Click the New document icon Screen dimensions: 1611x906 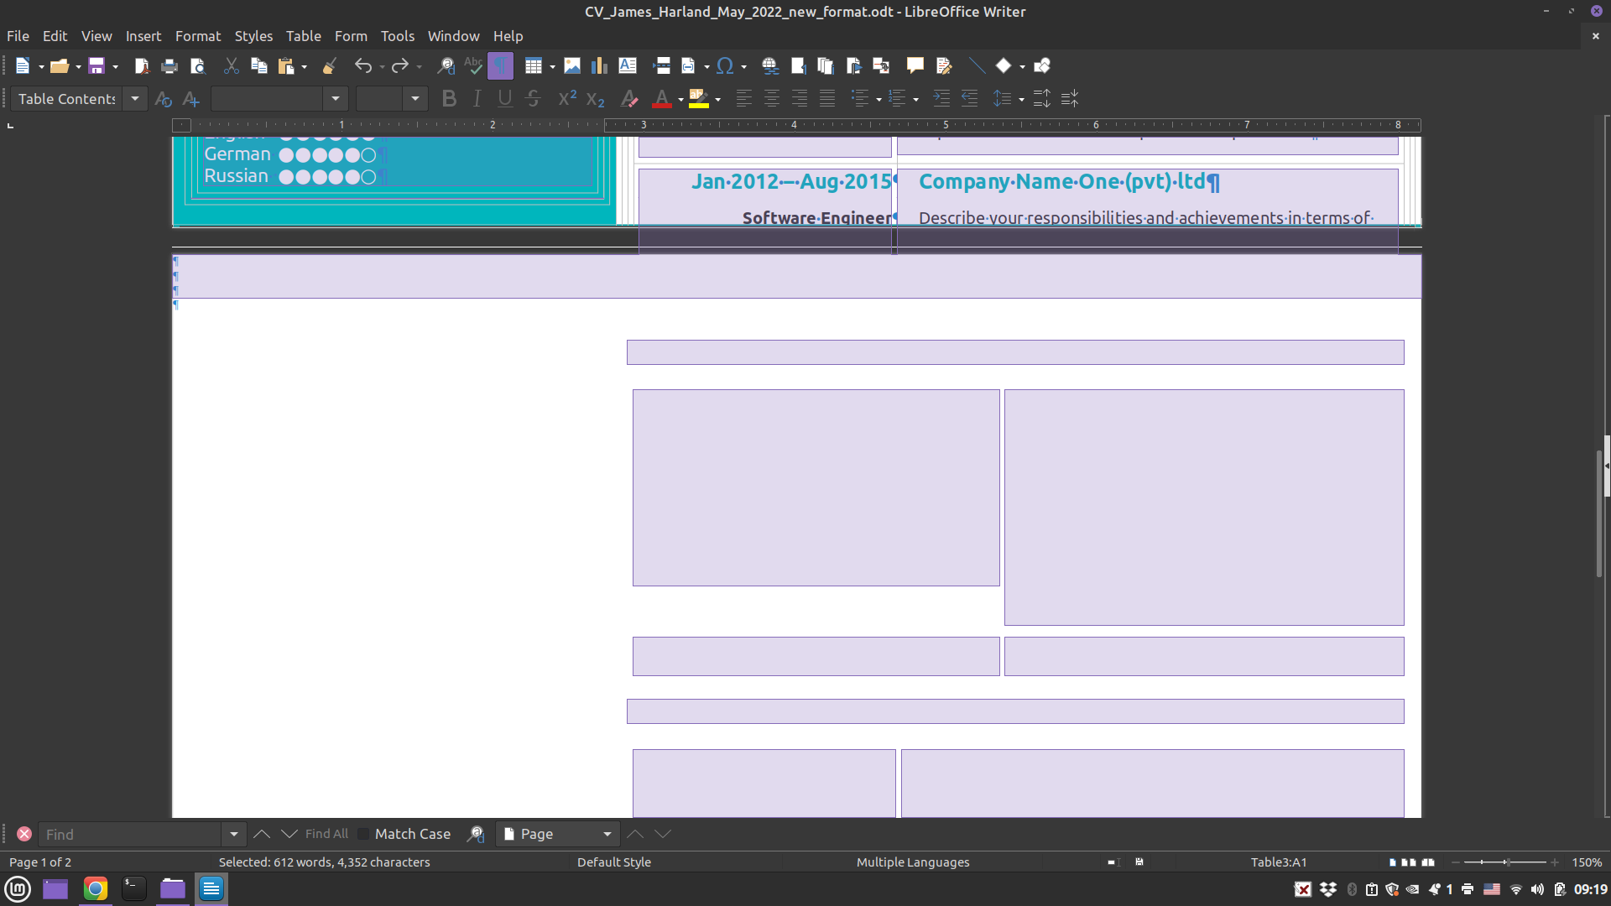point(23,65)
